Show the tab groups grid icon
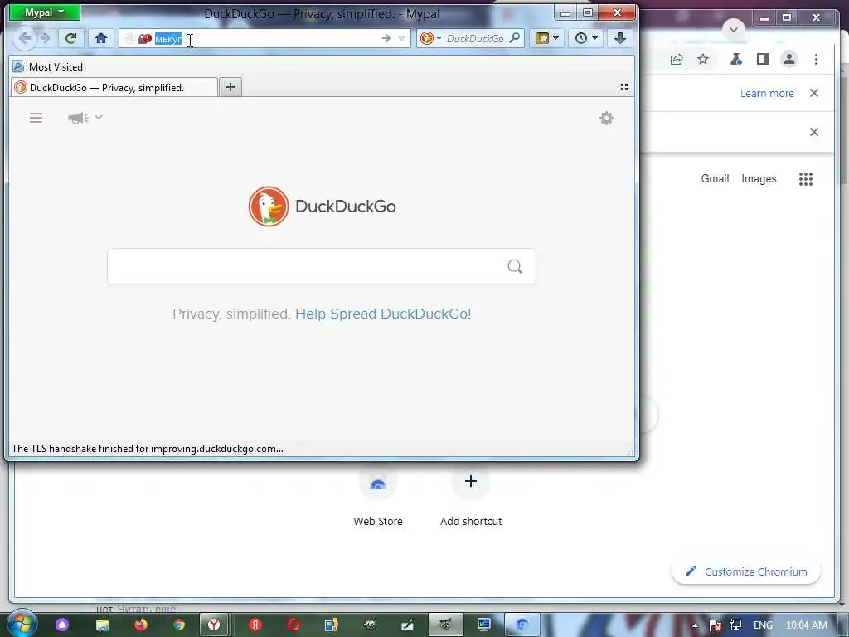The width and height of the screenshot is (849, 637). click(624, 87)
